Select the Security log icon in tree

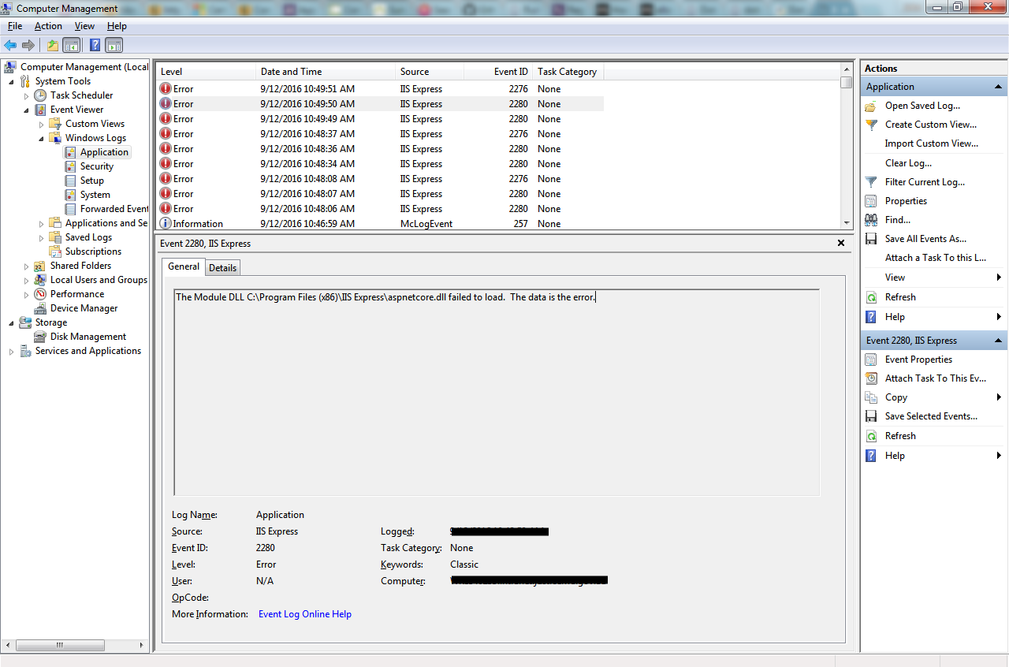(70, 166)
